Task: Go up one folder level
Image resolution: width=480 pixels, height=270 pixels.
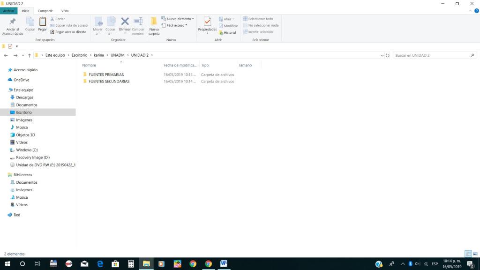Action: [x=30, y=55]
